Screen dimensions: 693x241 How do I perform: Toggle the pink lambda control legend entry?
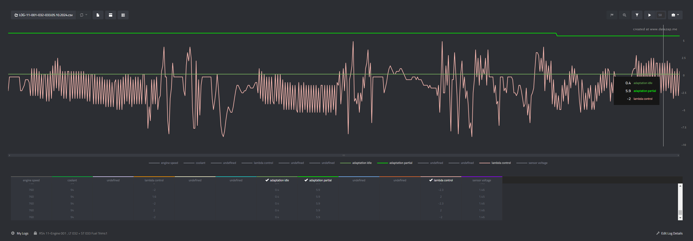tap(495, 163)
